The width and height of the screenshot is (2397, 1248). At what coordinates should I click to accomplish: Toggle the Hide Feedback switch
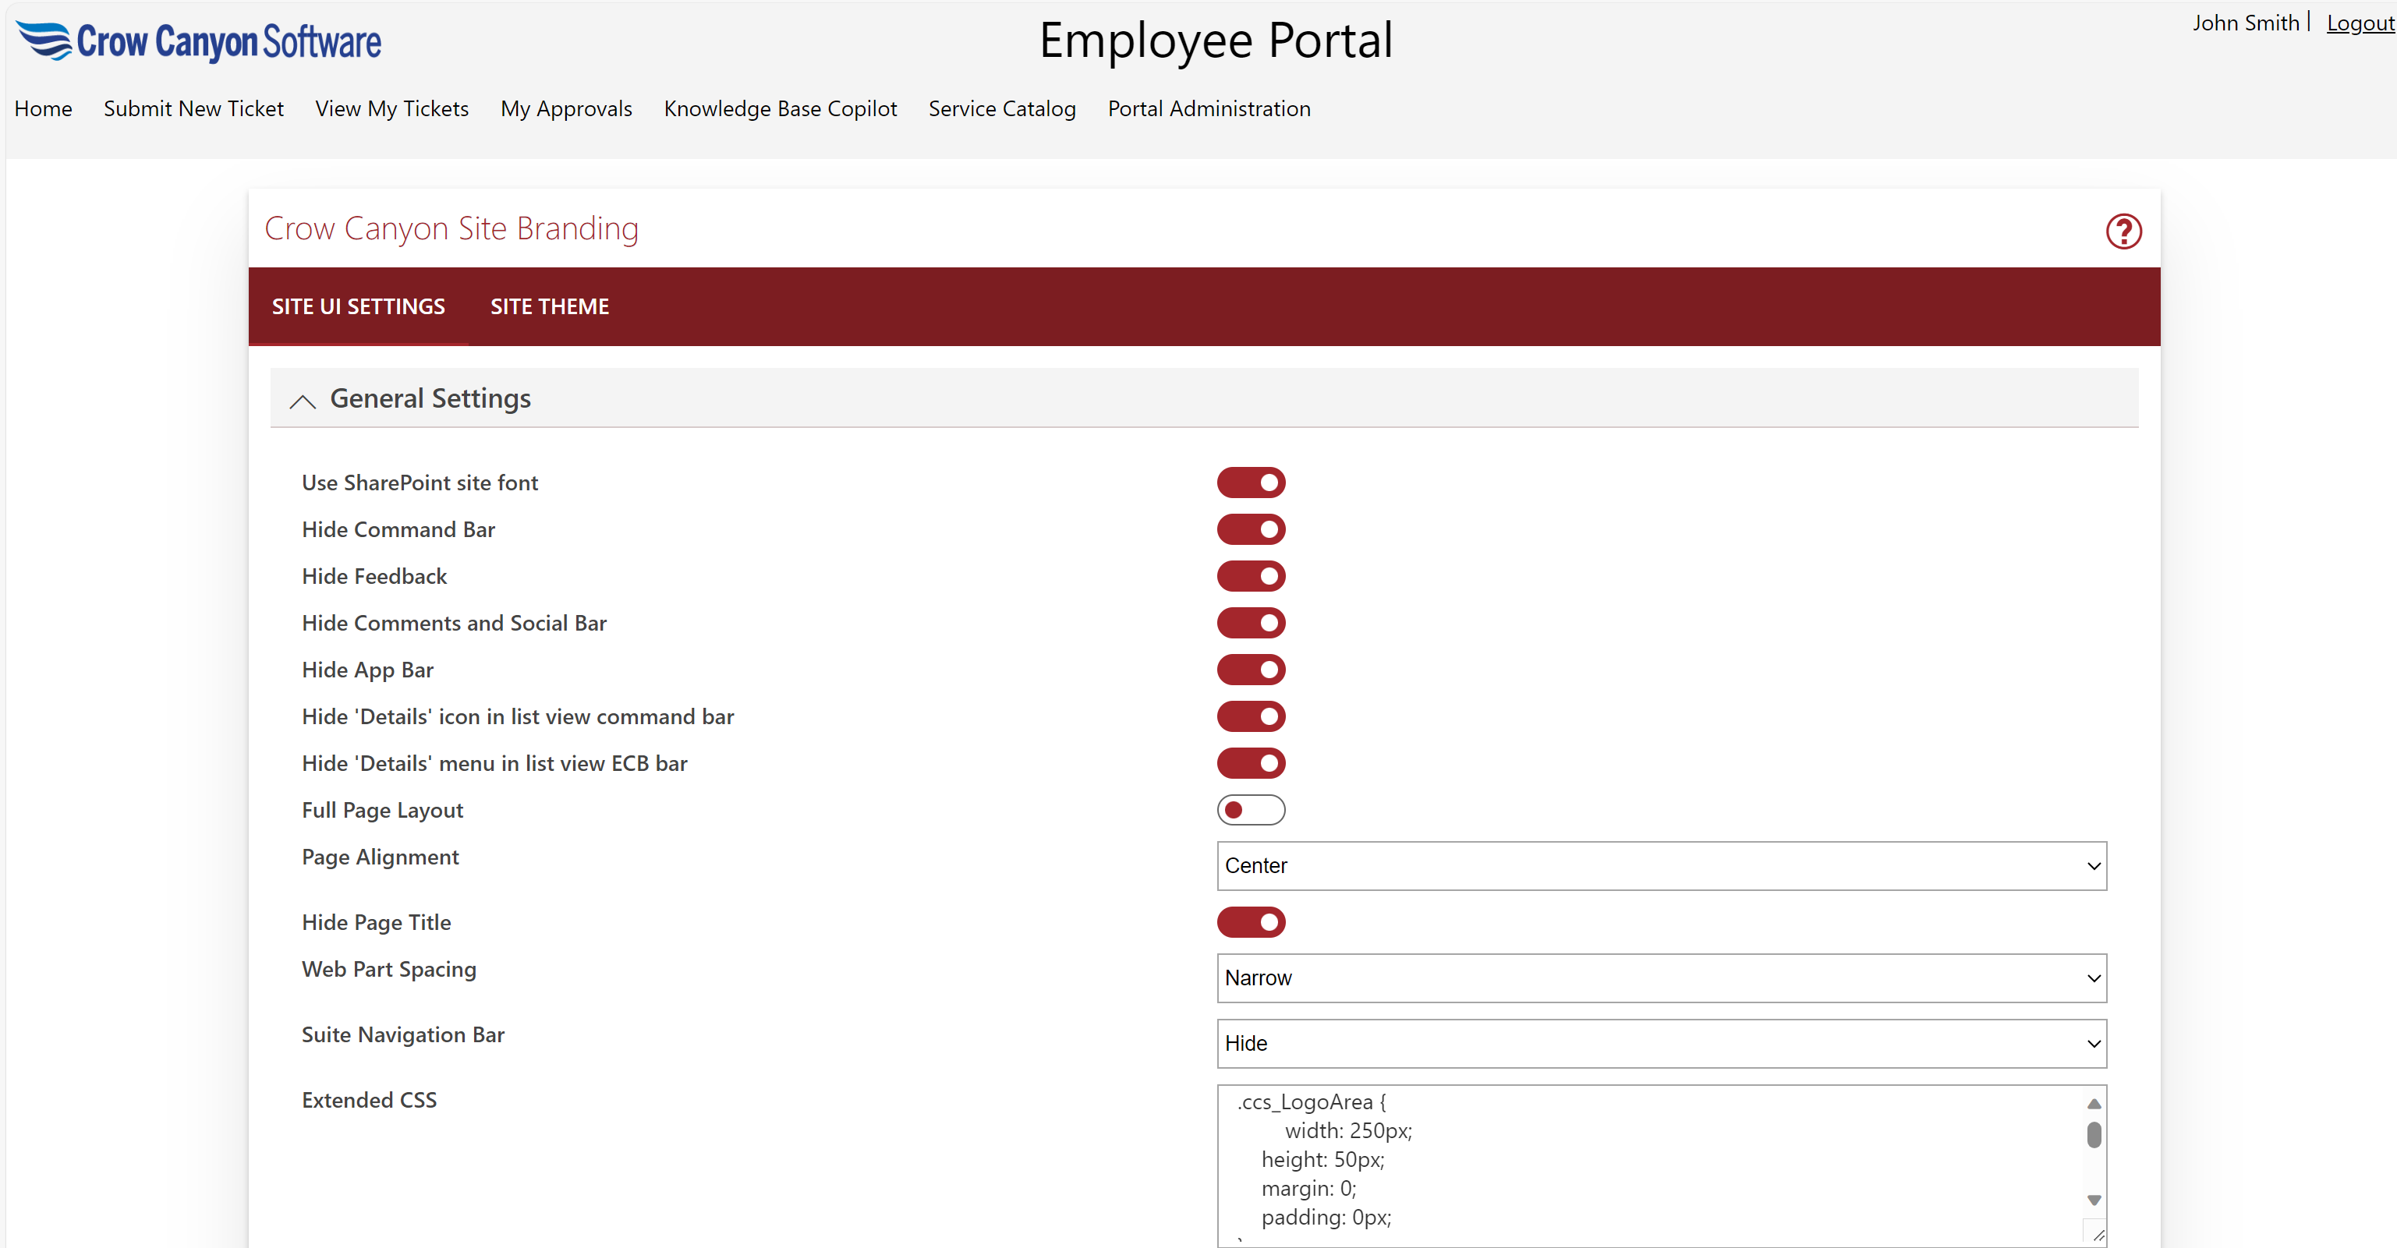[x=1250, y=577]
